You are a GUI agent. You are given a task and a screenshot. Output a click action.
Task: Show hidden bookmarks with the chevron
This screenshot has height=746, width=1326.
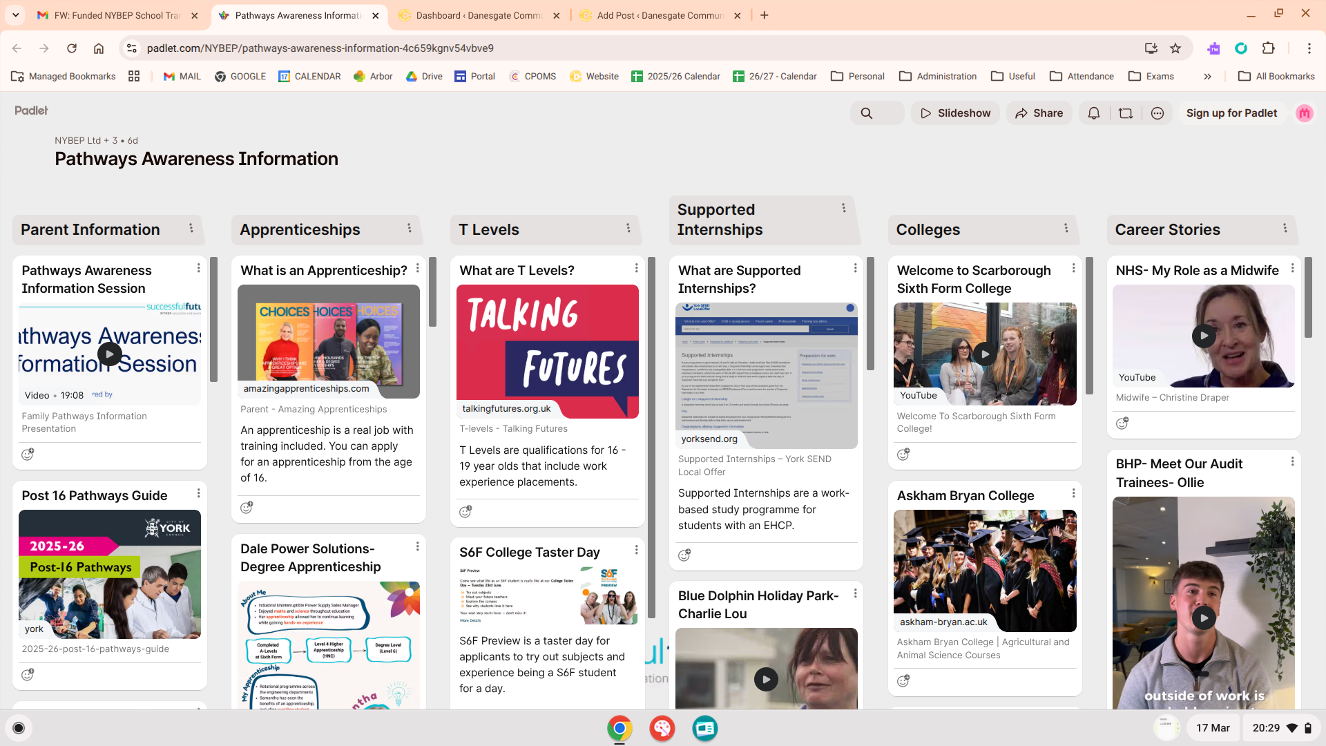(1207, 77)
